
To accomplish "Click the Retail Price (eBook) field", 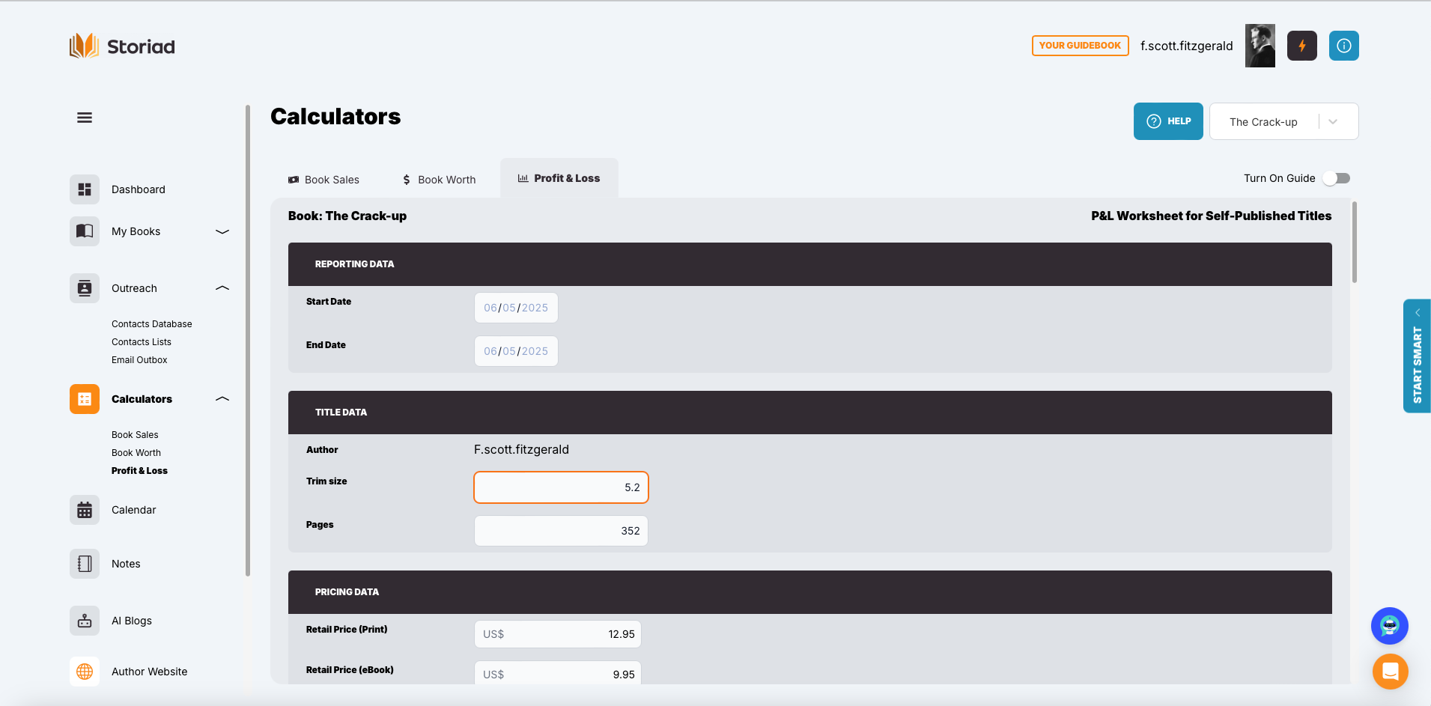I will coord(558,673).
